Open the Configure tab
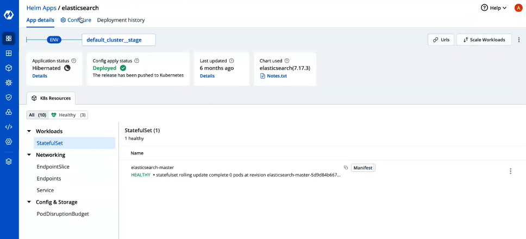This screenshot has height=239, width=526. pyautogui.click(x=76, y=20)
